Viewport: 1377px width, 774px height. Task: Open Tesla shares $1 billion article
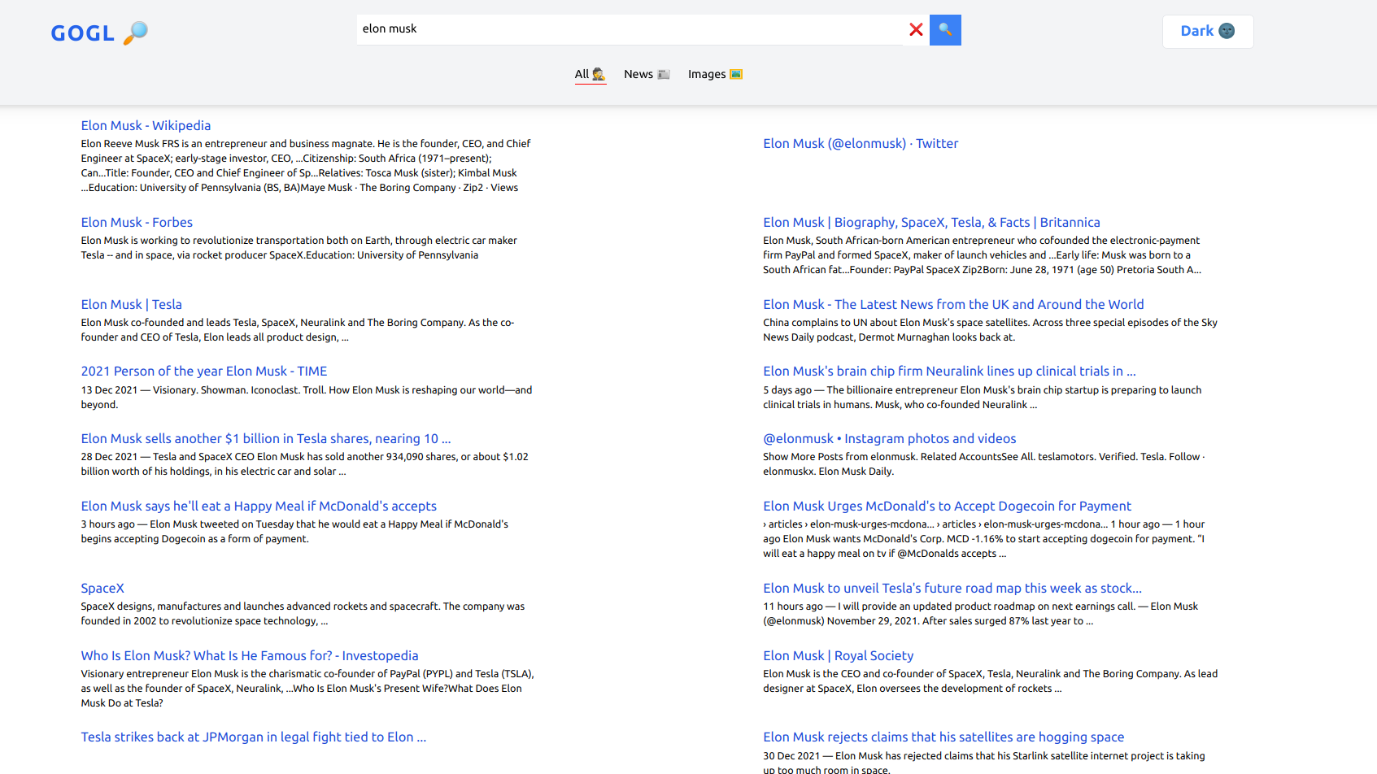click(265, 438)
